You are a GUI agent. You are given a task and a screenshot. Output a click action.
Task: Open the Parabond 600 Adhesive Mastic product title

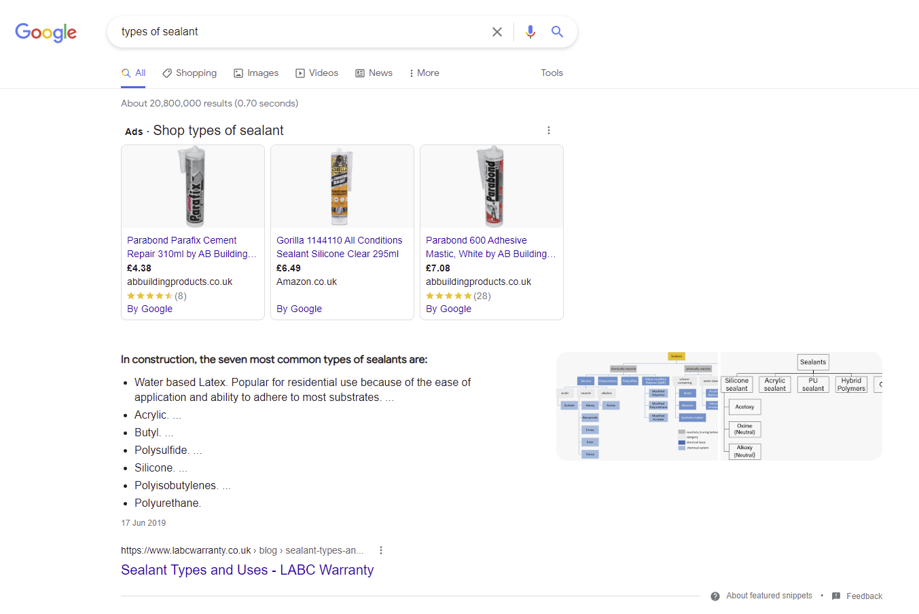tap(490, 248)
